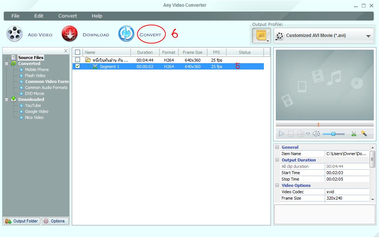Click the play button in the preview player
This screenshot has height=237, width=379.
(281, 134)
